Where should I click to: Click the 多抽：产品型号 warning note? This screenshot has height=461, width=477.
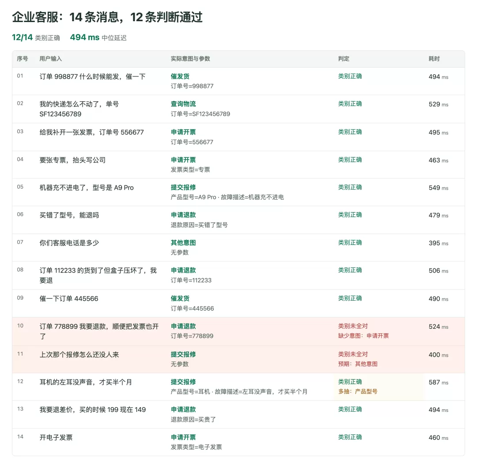click(x=358, y=391)
